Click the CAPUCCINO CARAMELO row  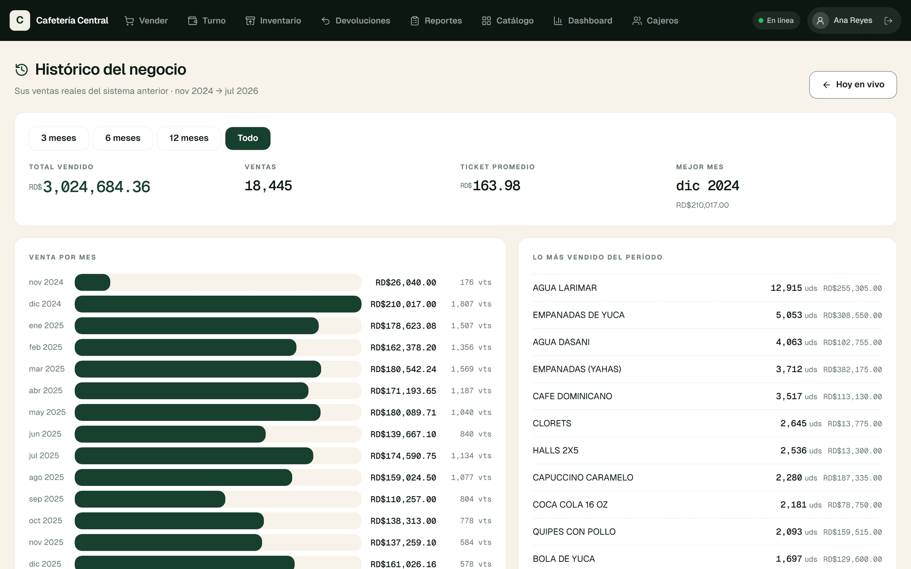pos(707,478)
